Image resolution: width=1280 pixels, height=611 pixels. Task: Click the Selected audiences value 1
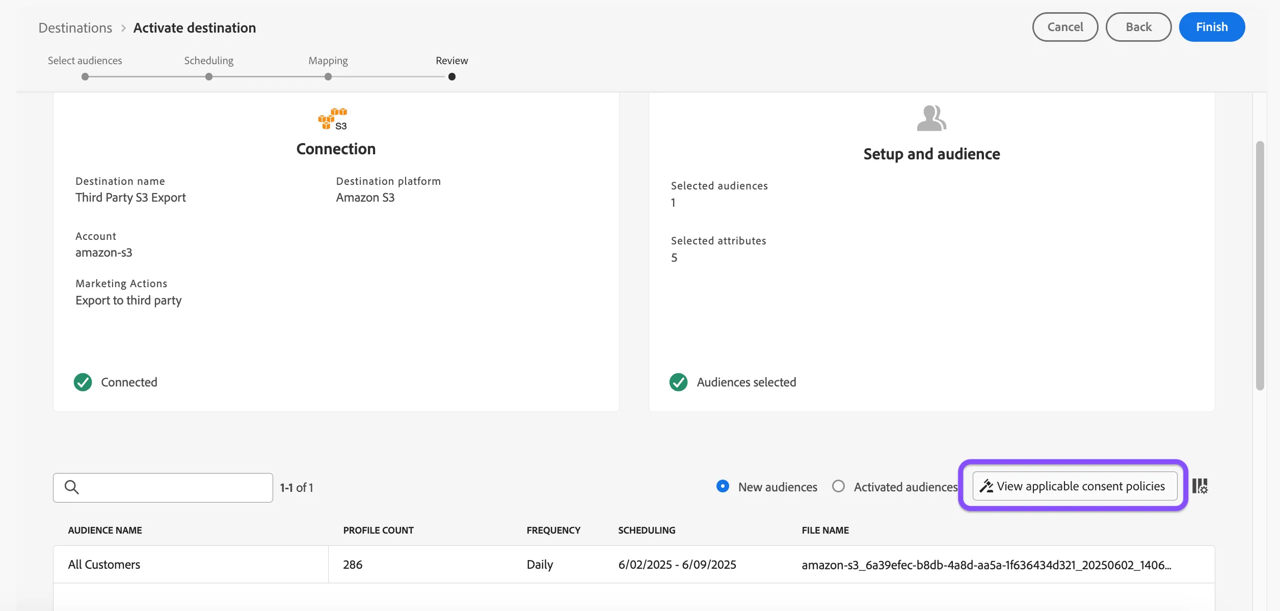point(673,203)
